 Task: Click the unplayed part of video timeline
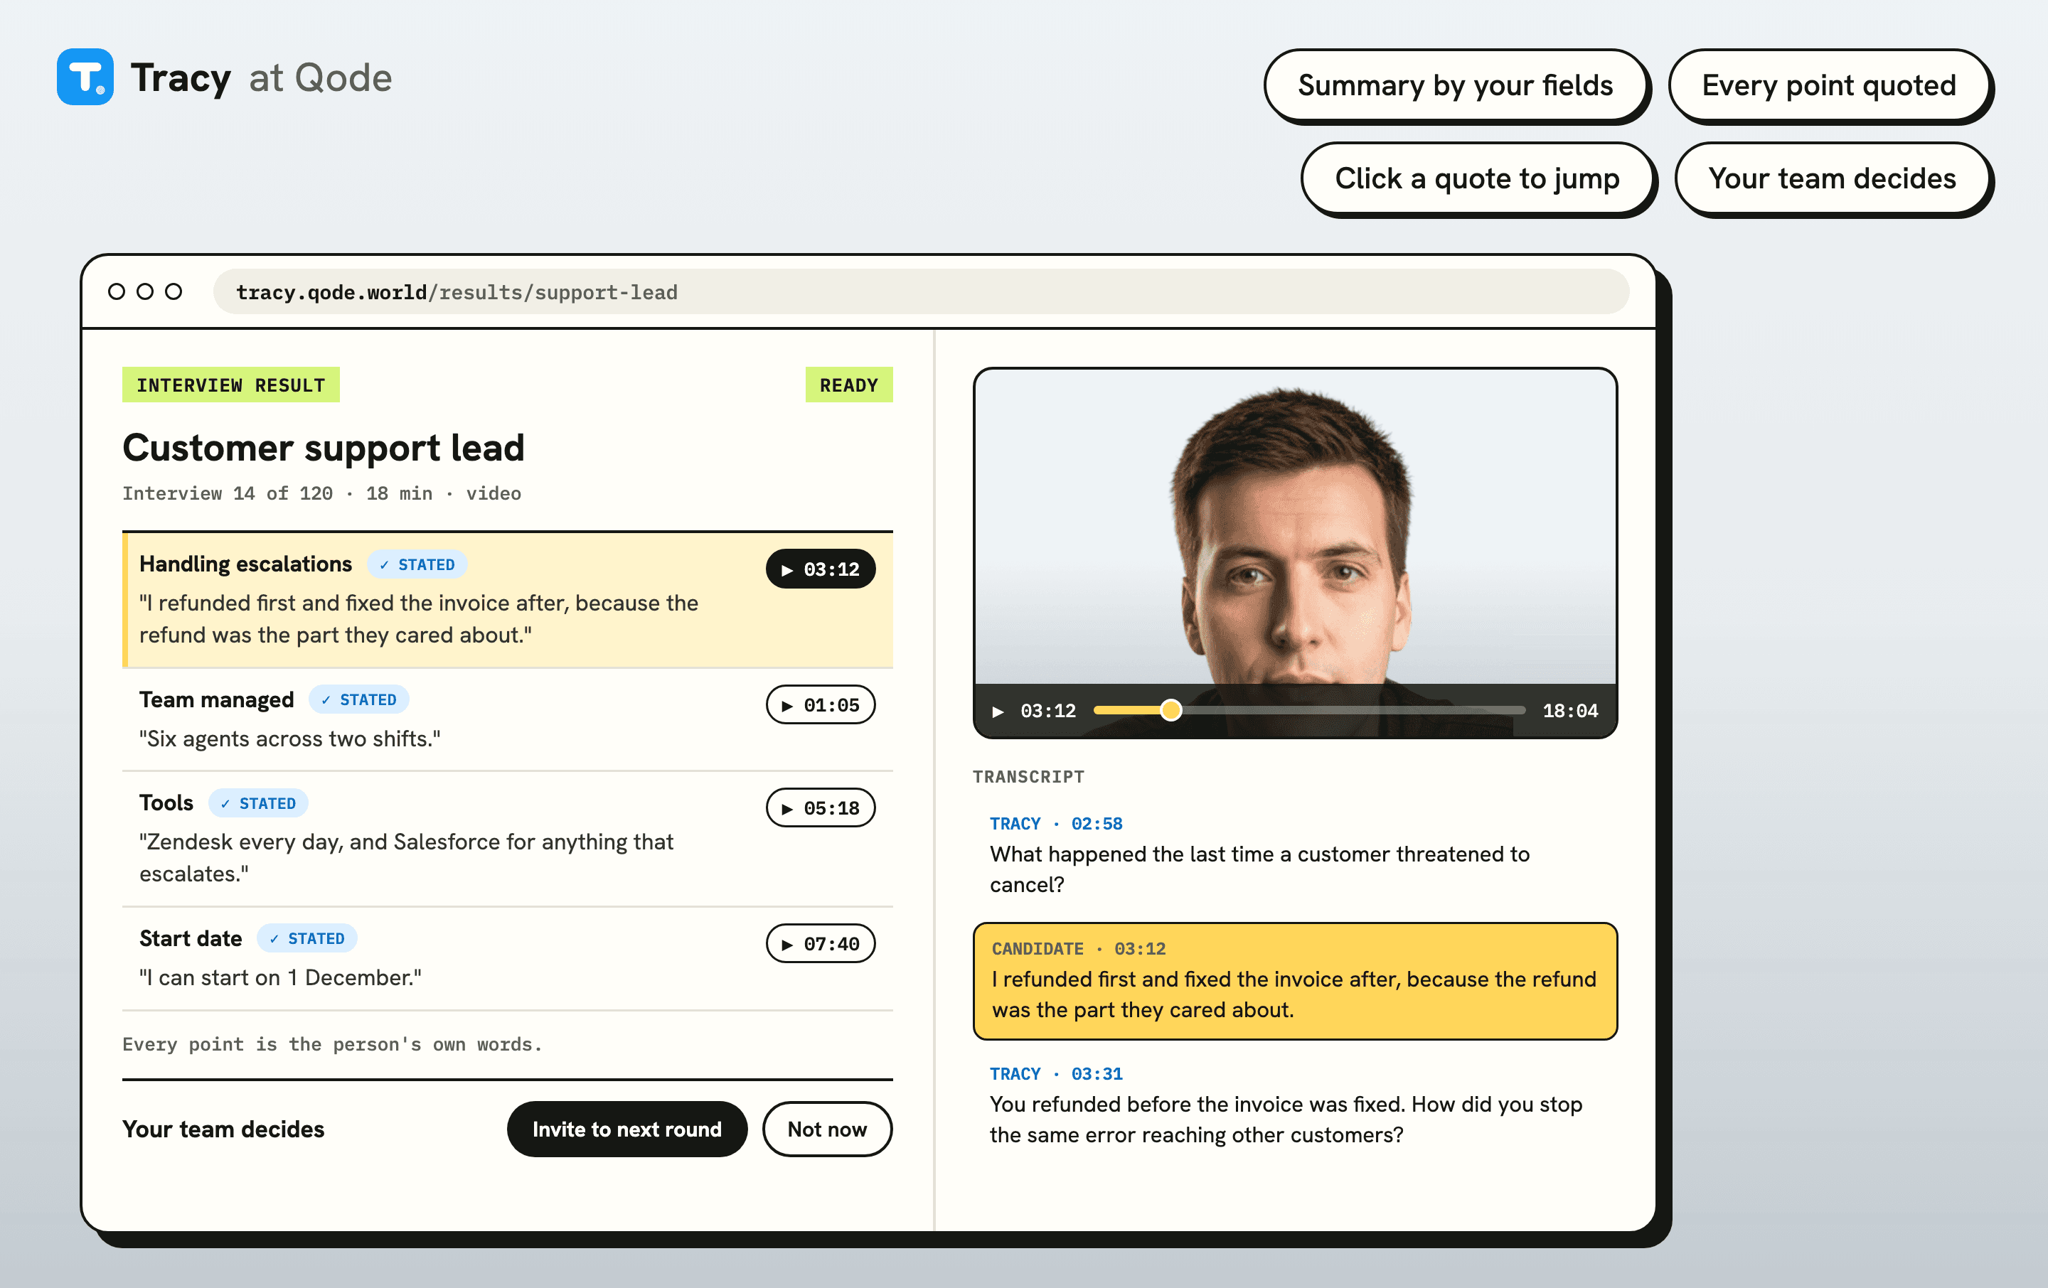(x=1353, y=711)
